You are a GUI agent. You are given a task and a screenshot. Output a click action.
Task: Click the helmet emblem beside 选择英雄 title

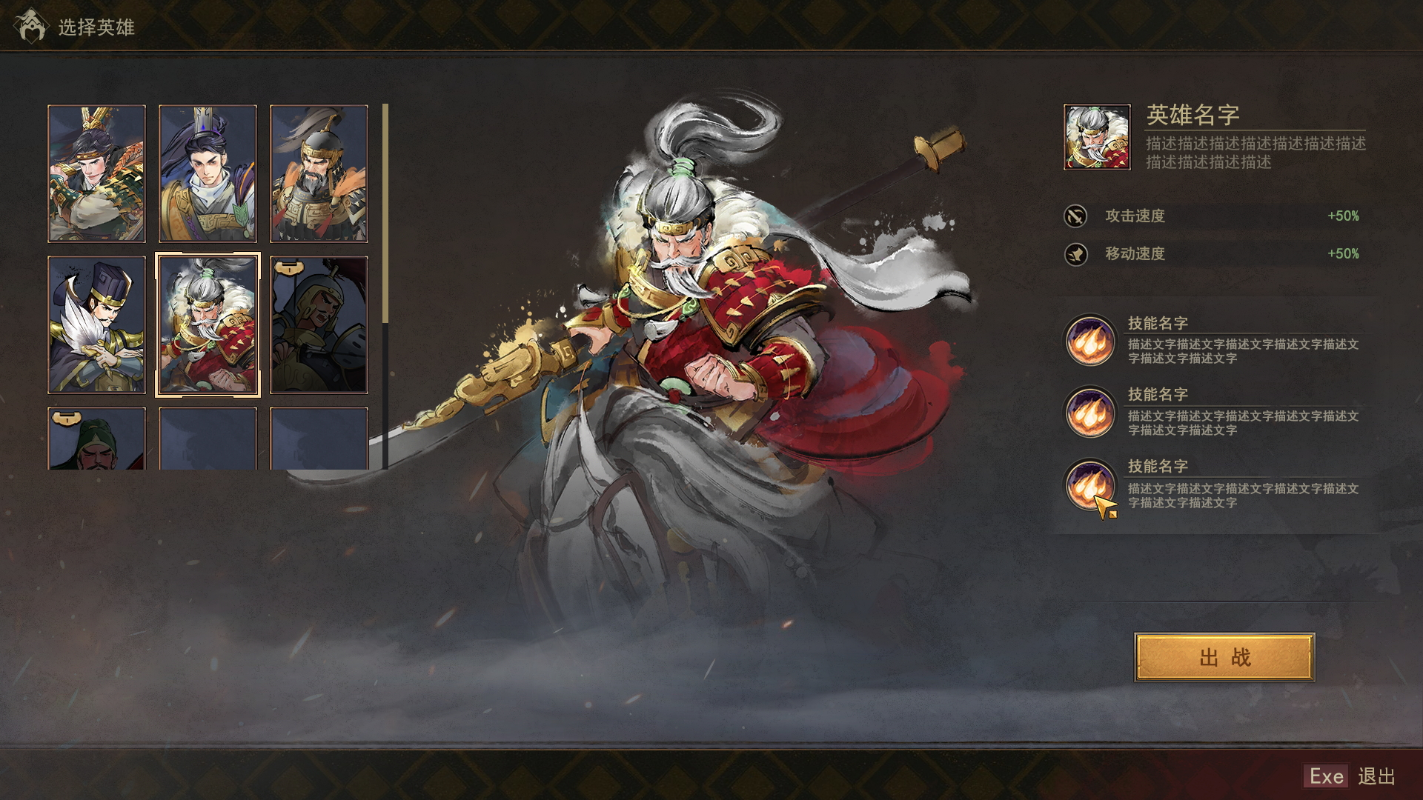(30, 27)
